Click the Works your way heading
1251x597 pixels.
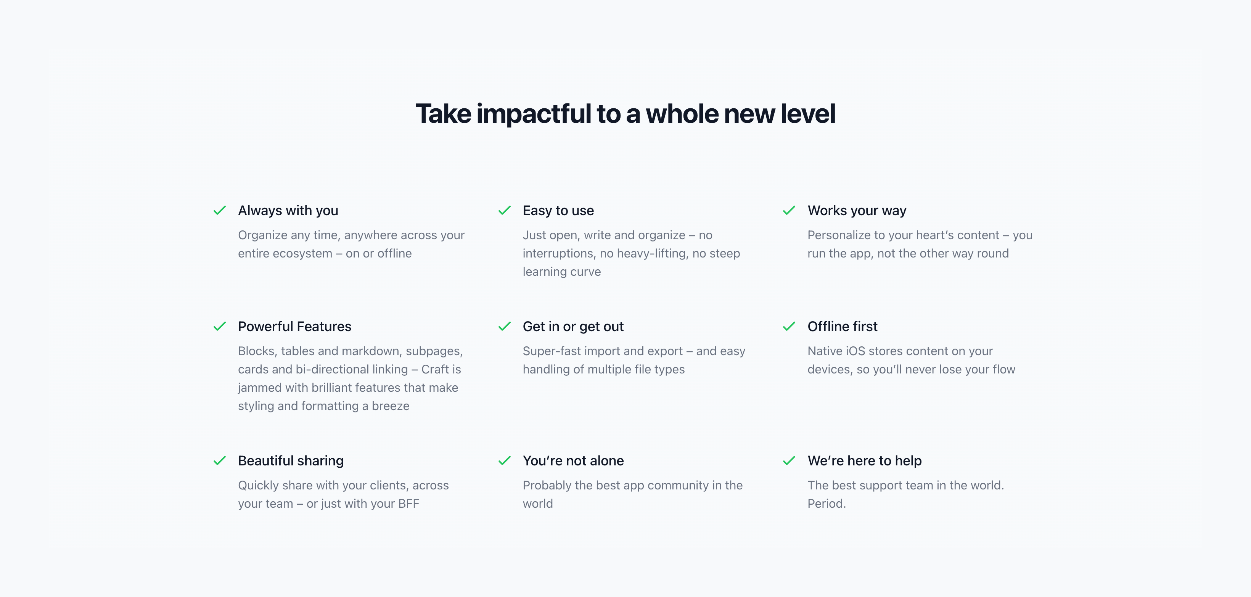[x=857, y=210]
